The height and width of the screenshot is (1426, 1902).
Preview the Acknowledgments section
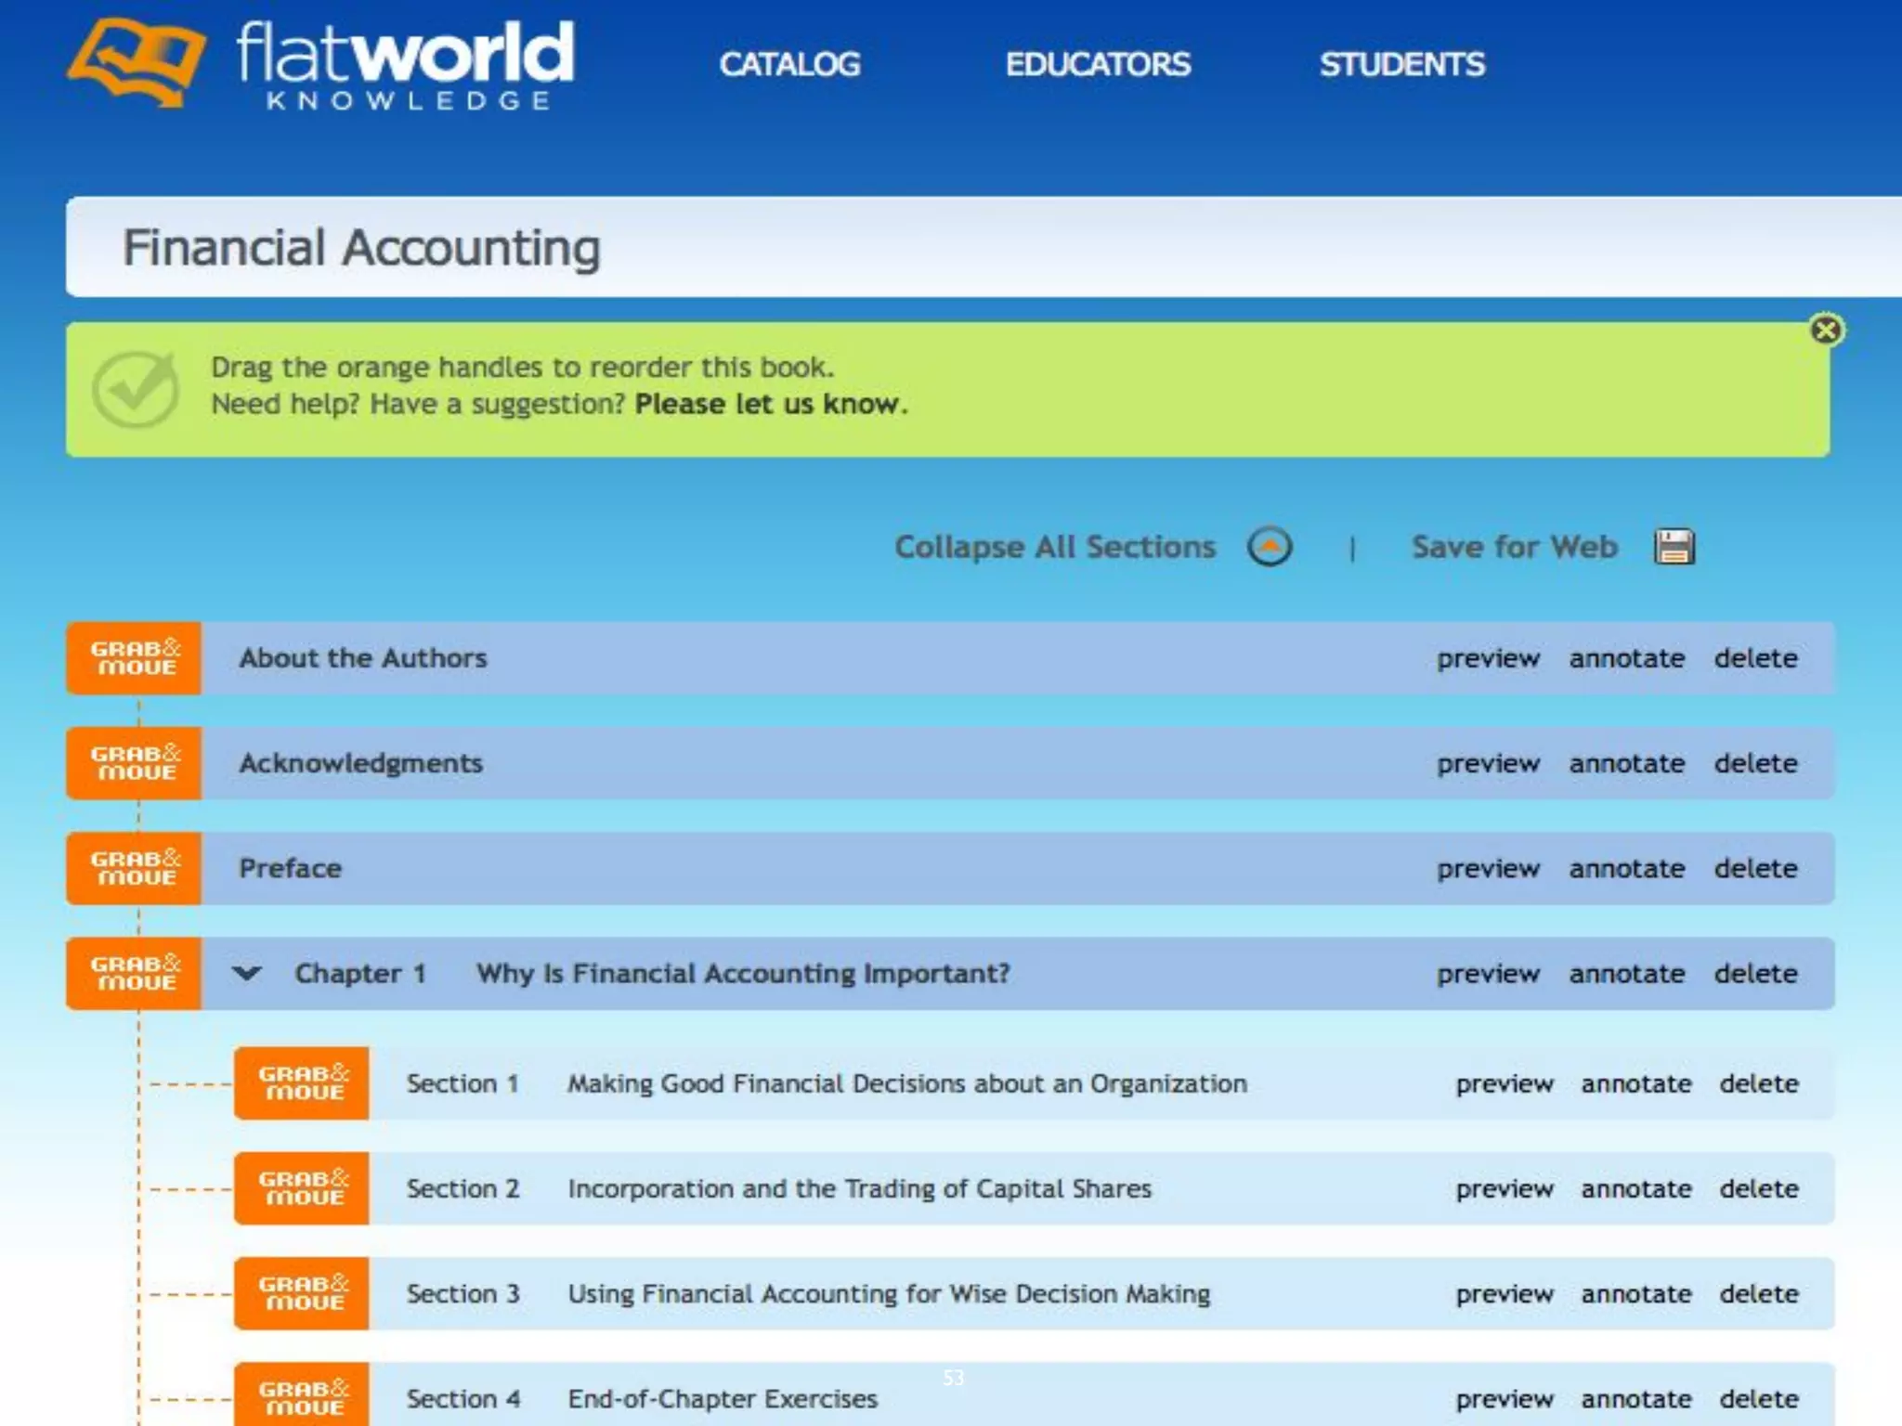pyautogui.click(x=1488, y=763)
